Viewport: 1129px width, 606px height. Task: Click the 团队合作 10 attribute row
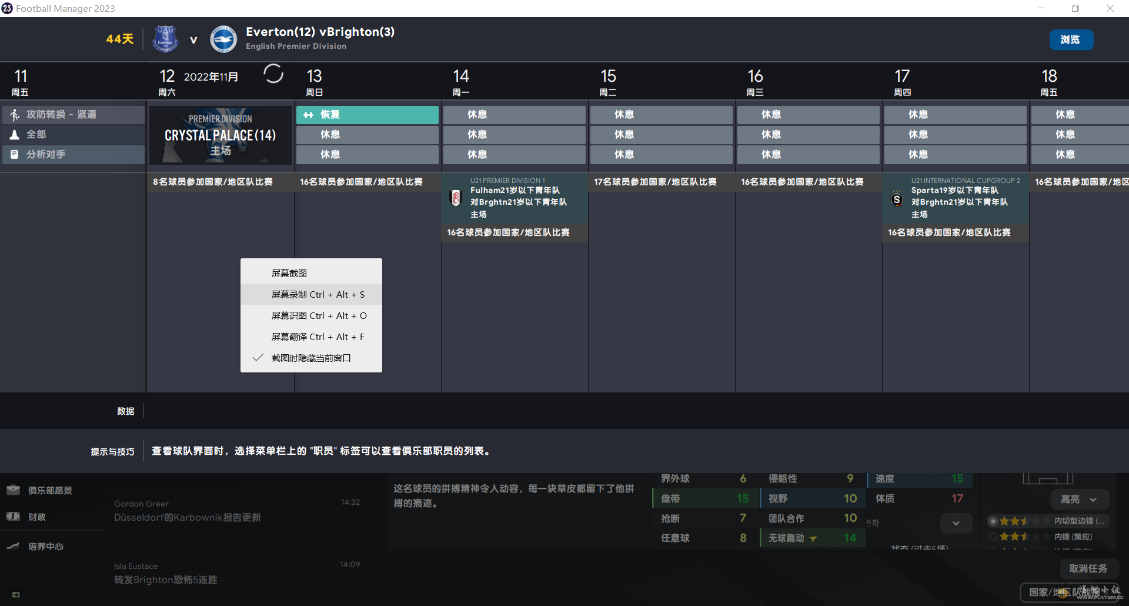click(x=813, y=518)
